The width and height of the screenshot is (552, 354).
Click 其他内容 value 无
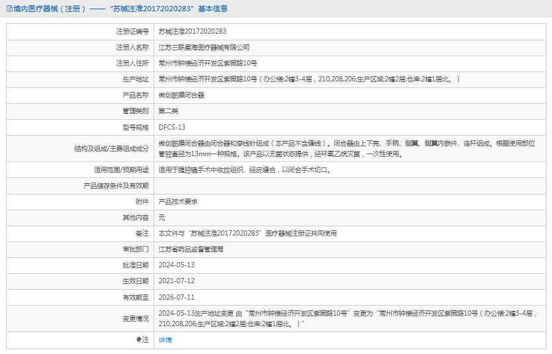coord(161,218)
